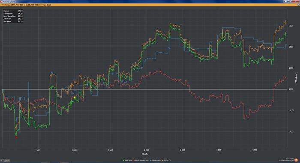
Task: Click the Results Graph window title icon
Action: pyautogui.click(x=1, y=2)
